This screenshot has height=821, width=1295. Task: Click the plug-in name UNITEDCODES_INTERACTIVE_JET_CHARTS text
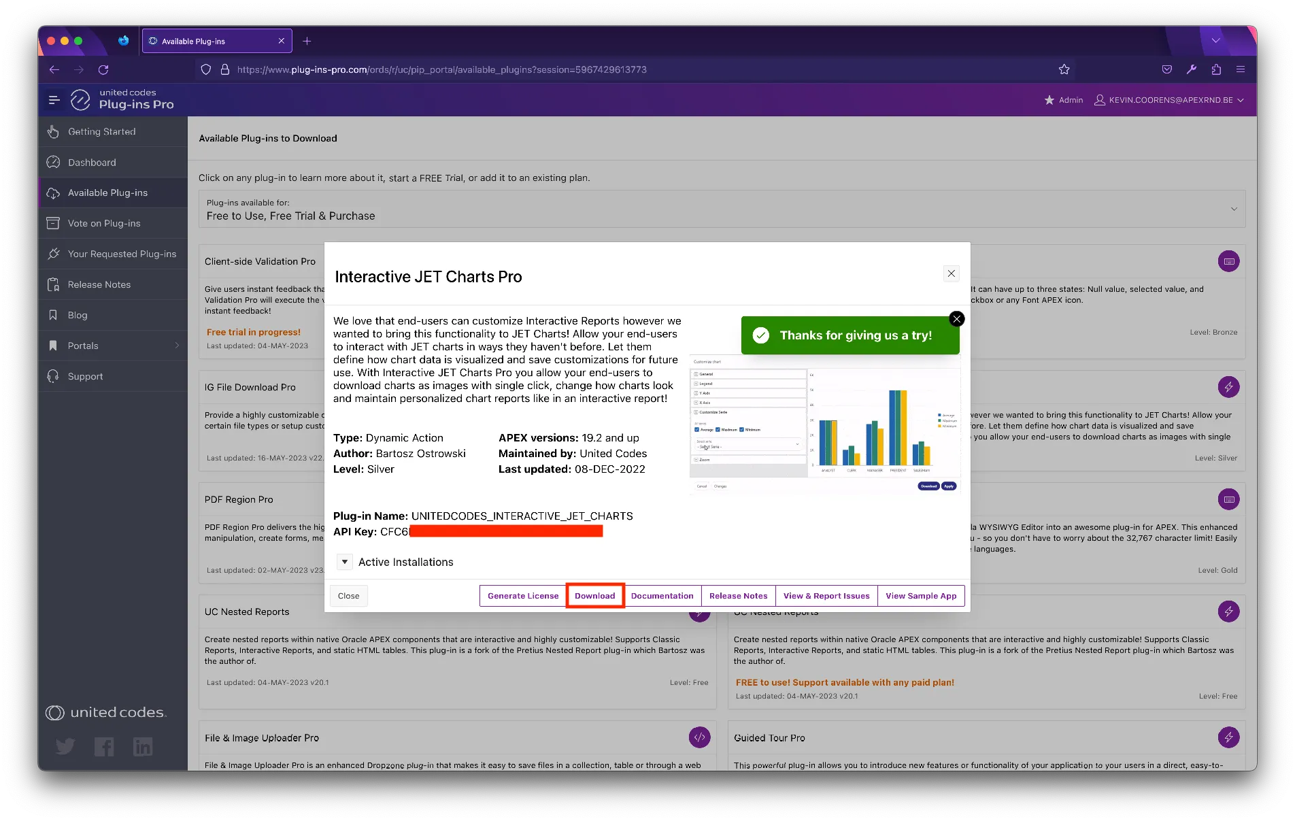(x=522, y=516)
